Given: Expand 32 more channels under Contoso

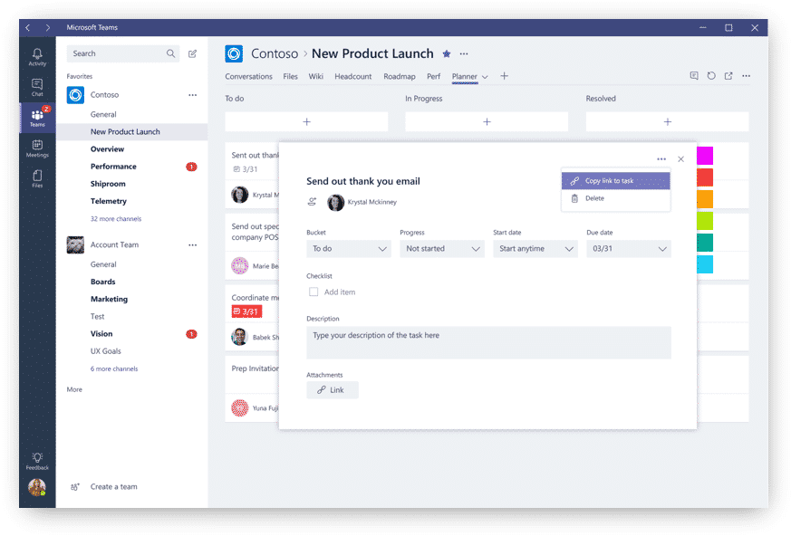Looking at the screenshot, I should pyautogui.click(x=116, y=219).
